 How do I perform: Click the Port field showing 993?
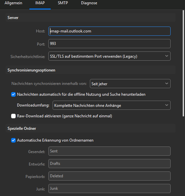pyautogui.click(x=109, y=44)
